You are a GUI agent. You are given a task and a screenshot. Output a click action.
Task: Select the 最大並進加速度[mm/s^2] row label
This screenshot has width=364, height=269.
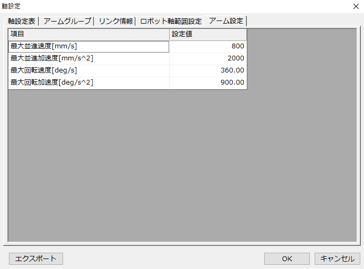(89, 58)
